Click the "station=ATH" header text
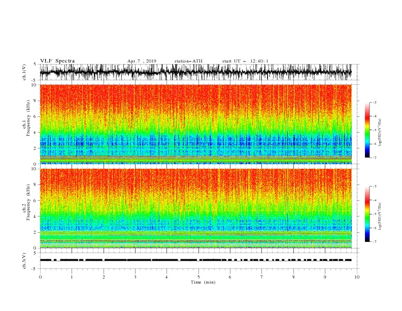Screen dimensions: 402x311 click(x=188, y=61)
